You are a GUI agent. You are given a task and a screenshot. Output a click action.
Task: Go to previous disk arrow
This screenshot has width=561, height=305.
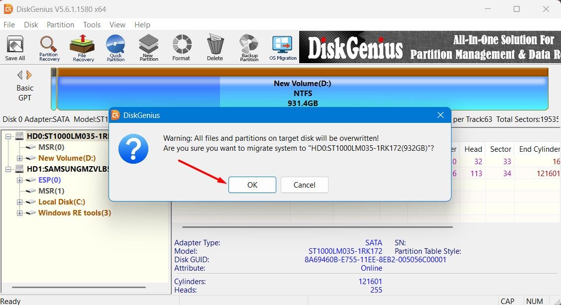(20, 75)
